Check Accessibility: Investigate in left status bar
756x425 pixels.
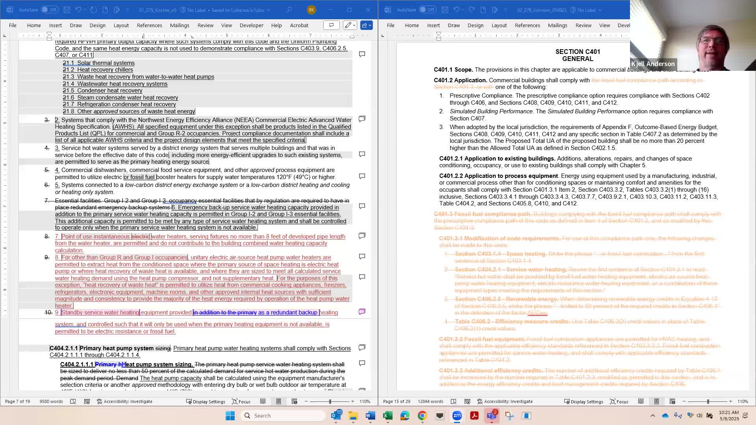click(124, 401)
